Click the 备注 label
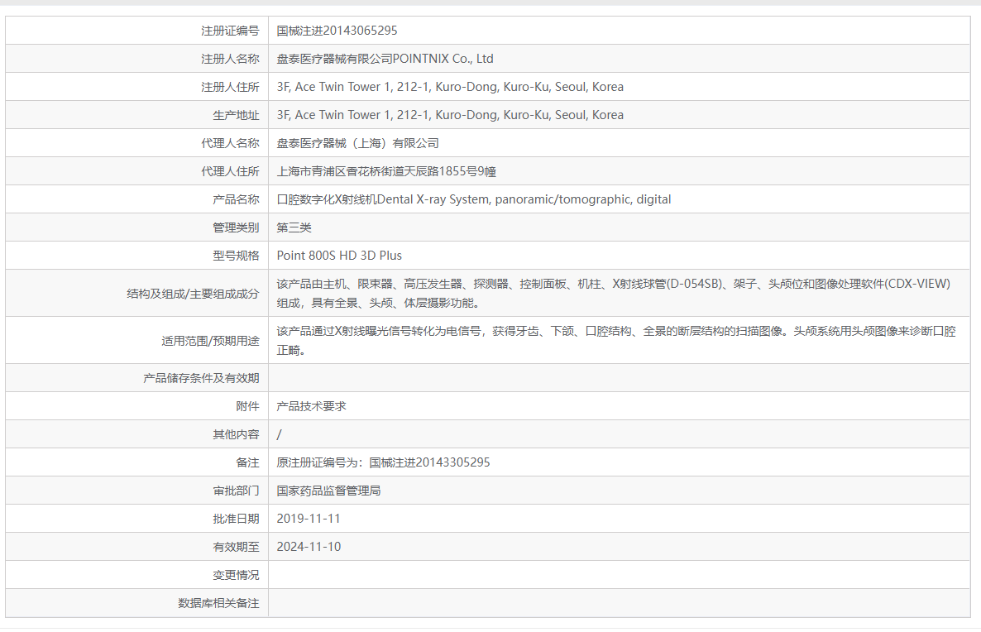Image resolution: width=981 pixels, height=632 pixels. click(247, 463)
